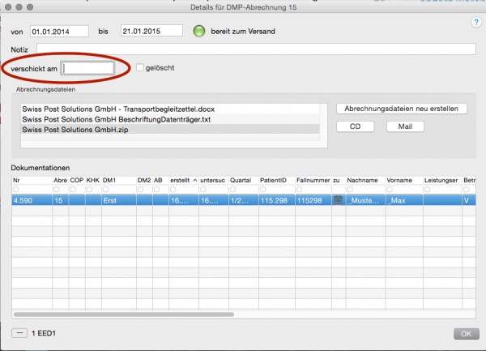Click the verschickt am date field
486x351 pixels.
coord(87,68)
